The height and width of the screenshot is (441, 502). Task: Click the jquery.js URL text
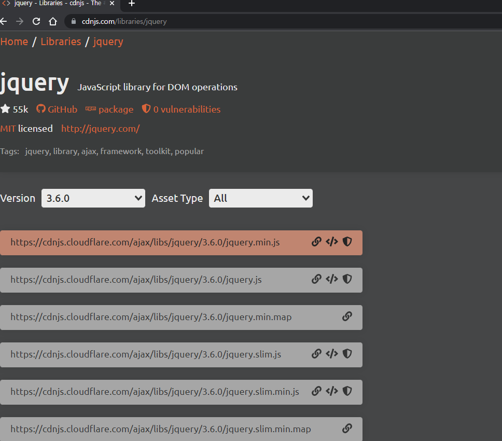pyautogui.click(x=136, y=280)
